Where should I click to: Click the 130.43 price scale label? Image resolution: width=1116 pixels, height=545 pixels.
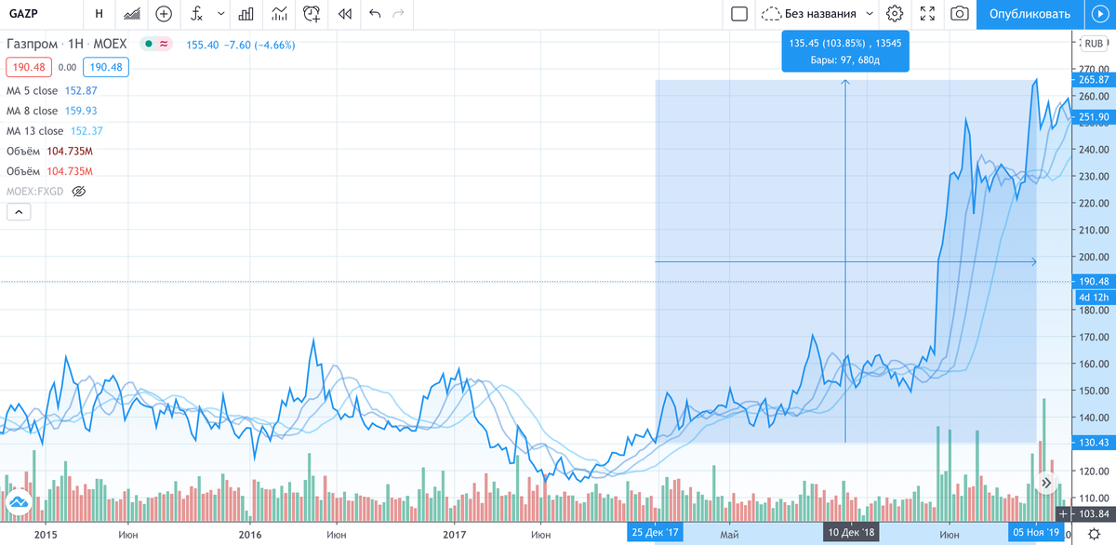pyautogui.click(x=1092, y=442)
